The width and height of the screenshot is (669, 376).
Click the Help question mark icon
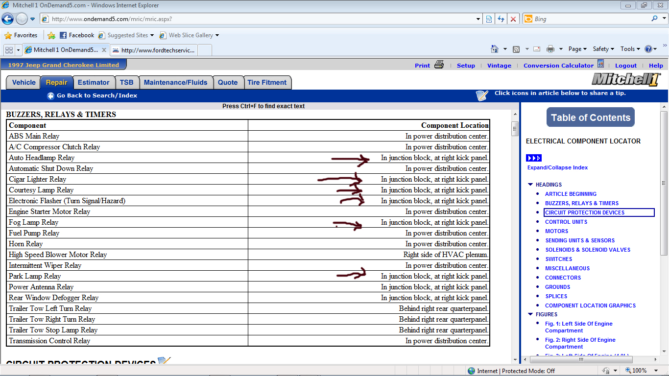[x=648, y=49]
